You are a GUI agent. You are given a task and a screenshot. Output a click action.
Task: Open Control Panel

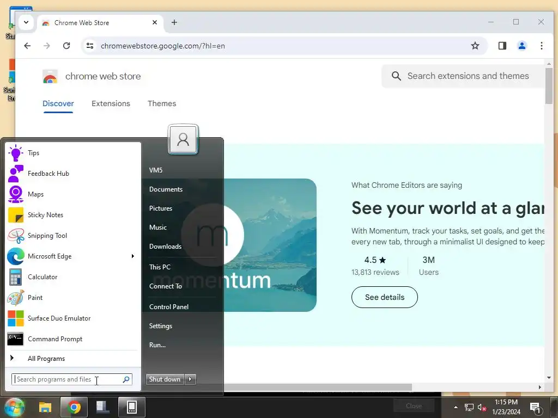[169, 307]
